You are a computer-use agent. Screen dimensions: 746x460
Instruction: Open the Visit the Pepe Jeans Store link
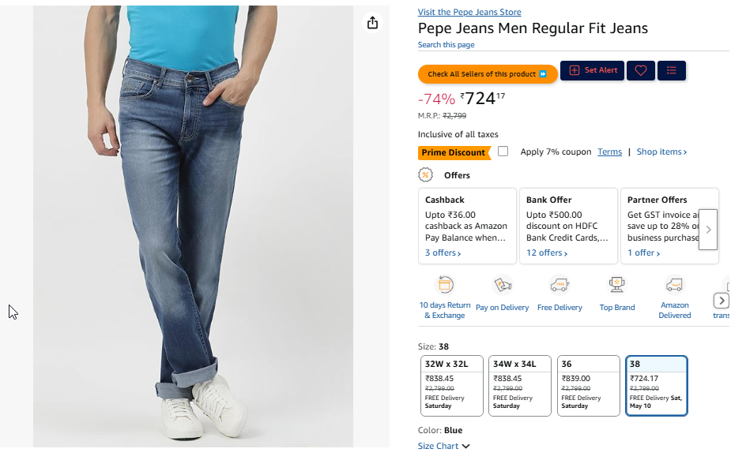[469, 13]
